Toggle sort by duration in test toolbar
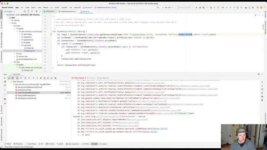Viewport: 267px width, 150px height. point(21,78)
